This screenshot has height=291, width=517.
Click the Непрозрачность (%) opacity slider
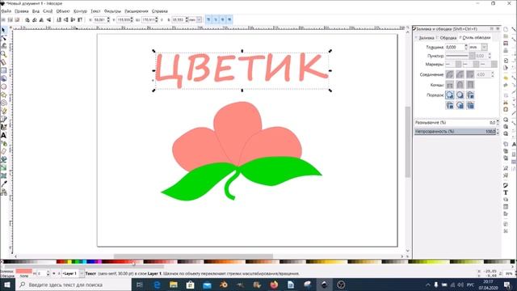[x=455, y=132]
